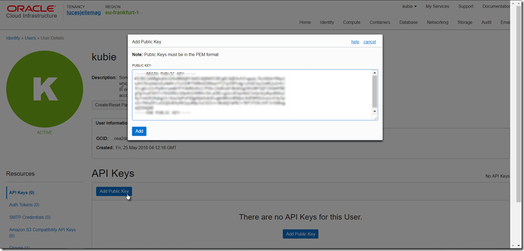
Task: Expand the eu-frankfurt-1 region selector
Action: pos(124,13)
